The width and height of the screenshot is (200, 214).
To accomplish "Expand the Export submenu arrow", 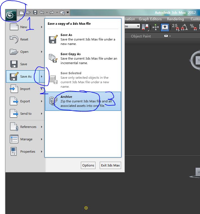I will pyautogui.click(x=42, y=101).
